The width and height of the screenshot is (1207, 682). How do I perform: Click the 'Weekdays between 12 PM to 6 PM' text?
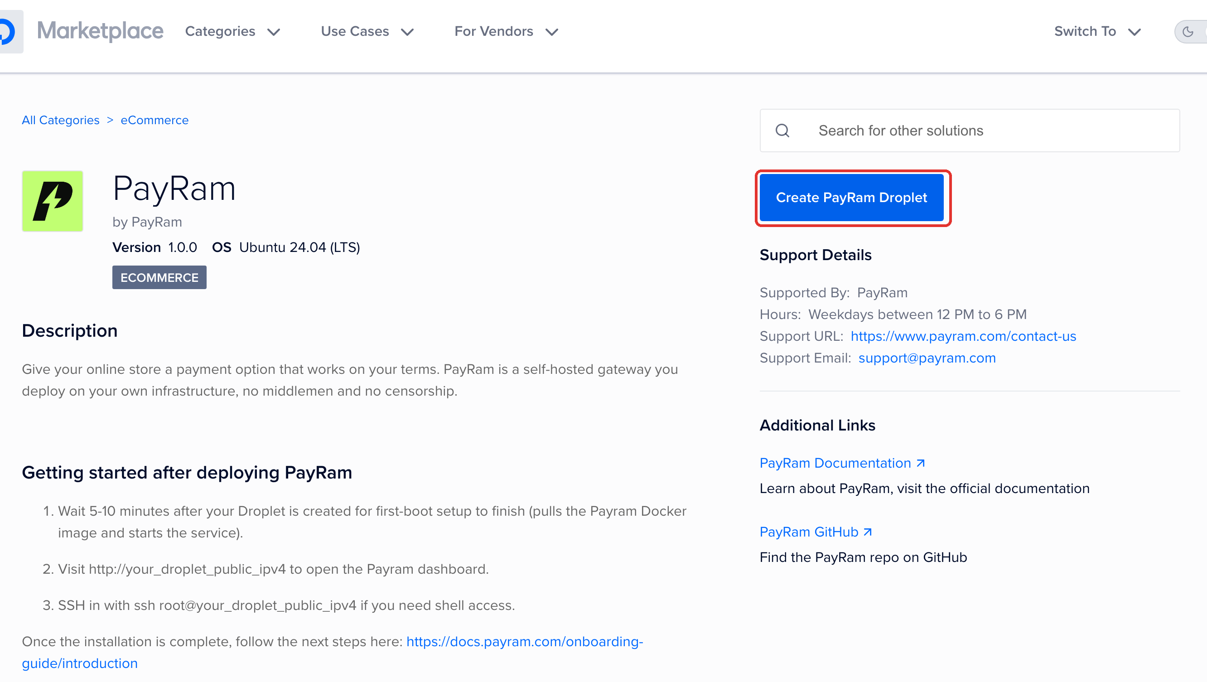[x=917, y=314]
